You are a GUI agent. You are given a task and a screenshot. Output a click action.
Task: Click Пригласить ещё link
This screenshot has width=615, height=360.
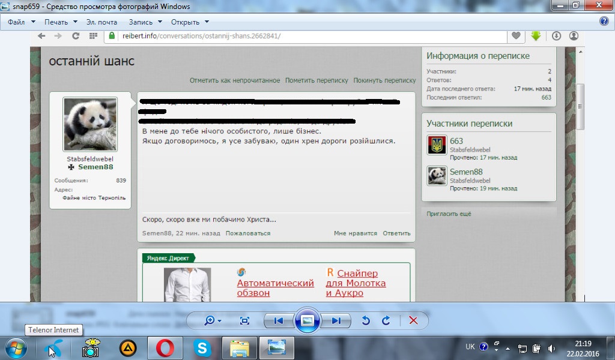(449, 214)
